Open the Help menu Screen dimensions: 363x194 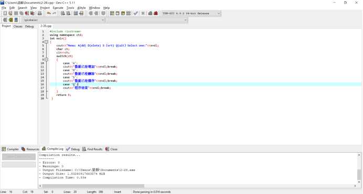click(106, 8)
